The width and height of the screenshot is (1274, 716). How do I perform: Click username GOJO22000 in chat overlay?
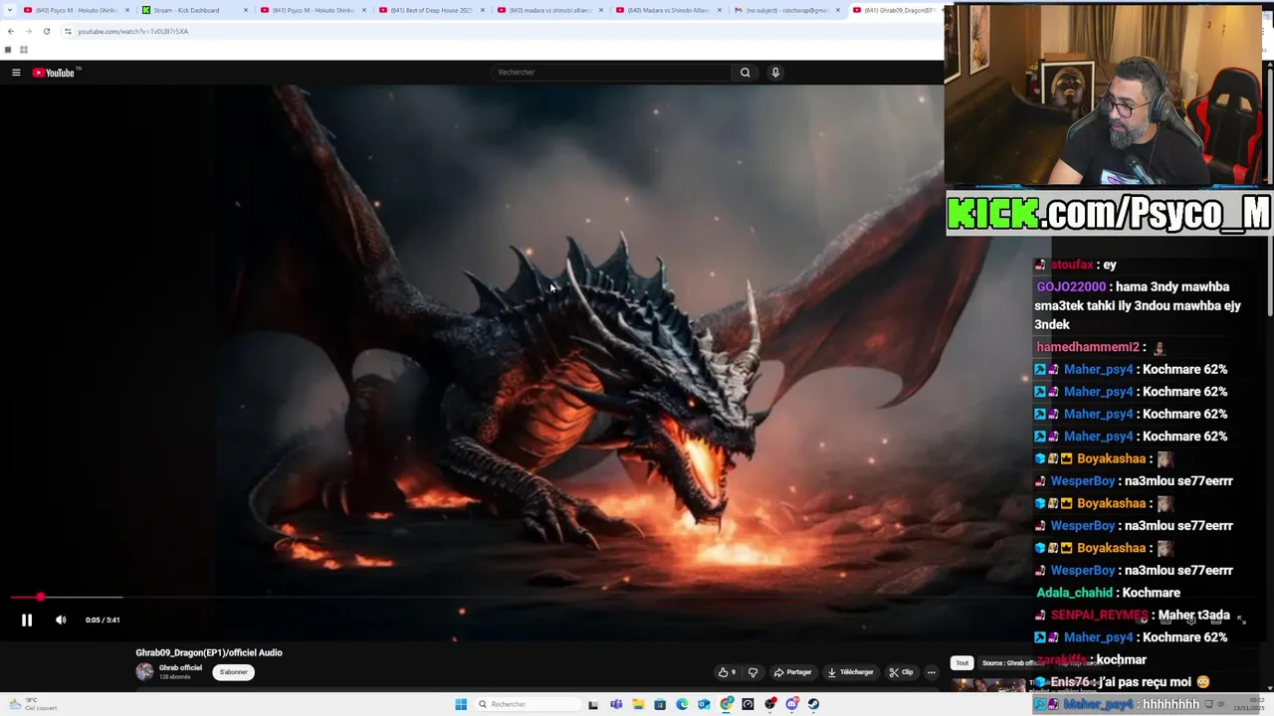[x=1071, y=286]
